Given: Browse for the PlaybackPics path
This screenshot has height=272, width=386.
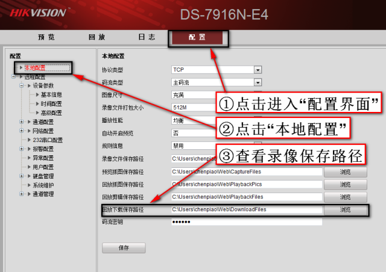Looking at the screenshot, I should tap(346, 185).
